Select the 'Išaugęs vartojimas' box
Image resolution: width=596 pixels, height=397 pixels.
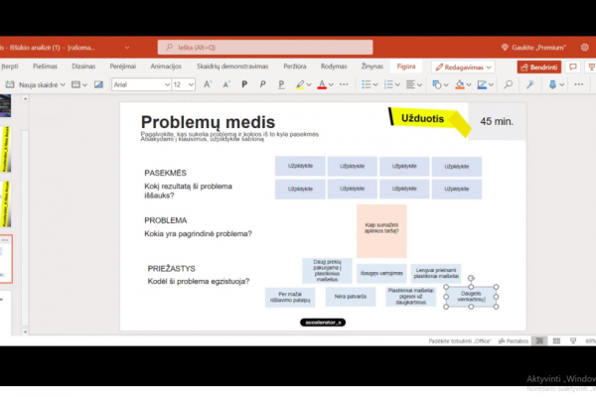click(381, 273)
